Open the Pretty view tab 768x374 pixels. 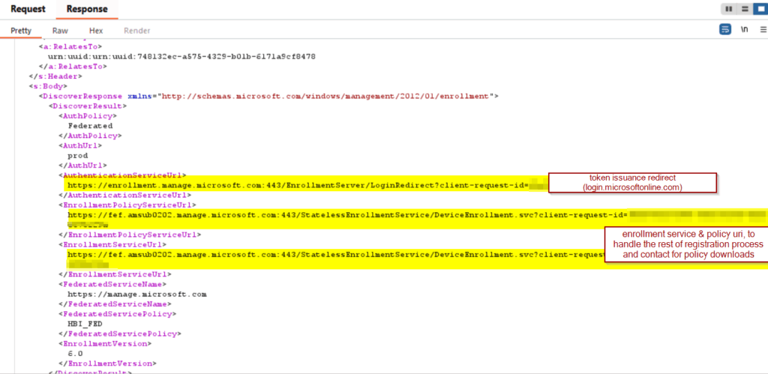21,31
